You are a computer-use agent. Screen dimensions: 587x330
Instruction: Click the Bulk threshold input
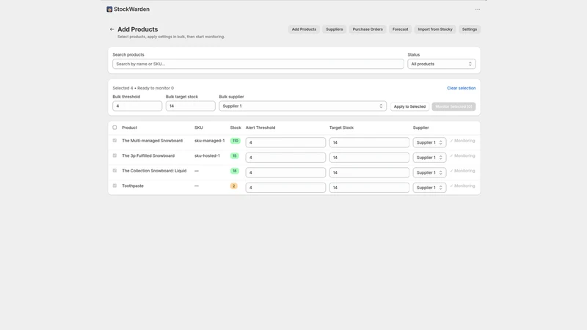point(137,106)
